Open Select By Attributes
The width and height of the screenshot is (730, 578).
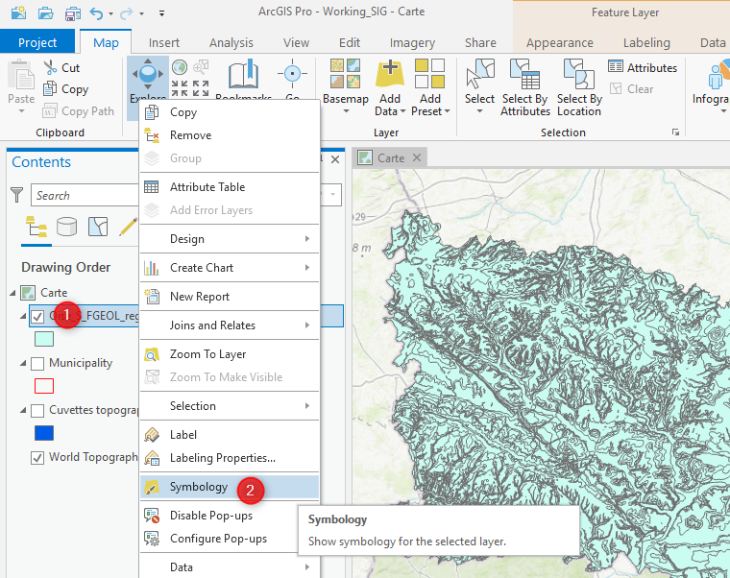coord(525,87)
